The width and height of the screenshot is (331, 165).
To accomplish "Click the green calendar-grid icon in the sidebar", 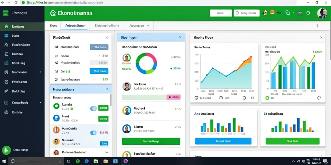I will [x=6, y=63].
